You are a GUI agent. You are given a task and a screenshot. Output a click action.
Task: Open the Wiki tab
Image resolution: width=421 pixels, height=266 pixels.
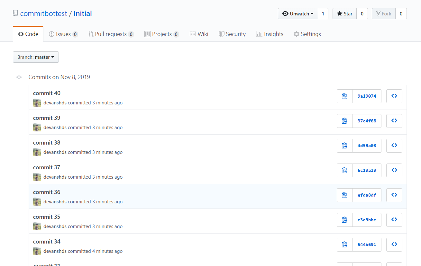[x=199, y=34]
